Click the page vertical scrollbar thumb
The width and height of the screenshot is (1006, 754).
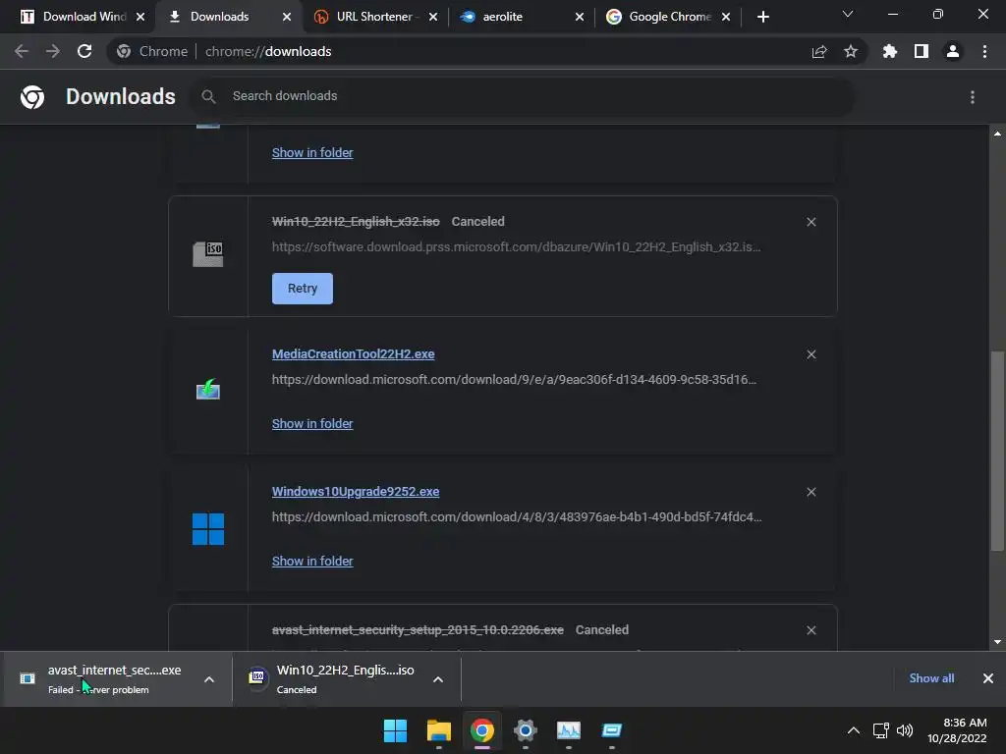[x=997, y=451]
